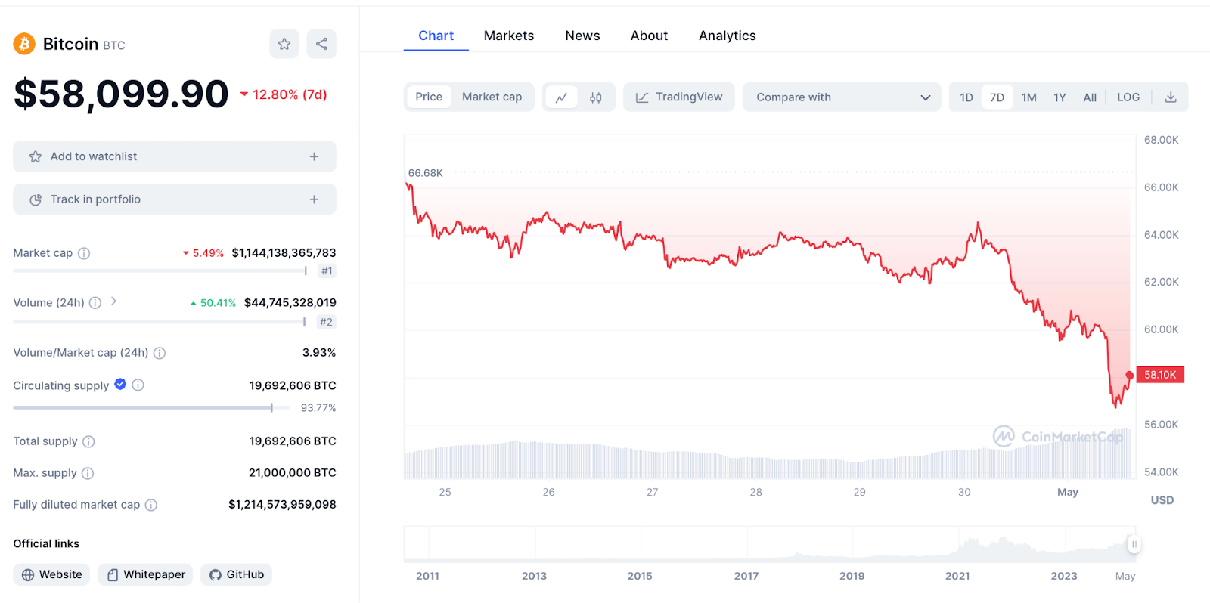Click the $1,214,573,959,098 diluted cap value
This screenshot has height=603, width=1210.
(282, 505)
